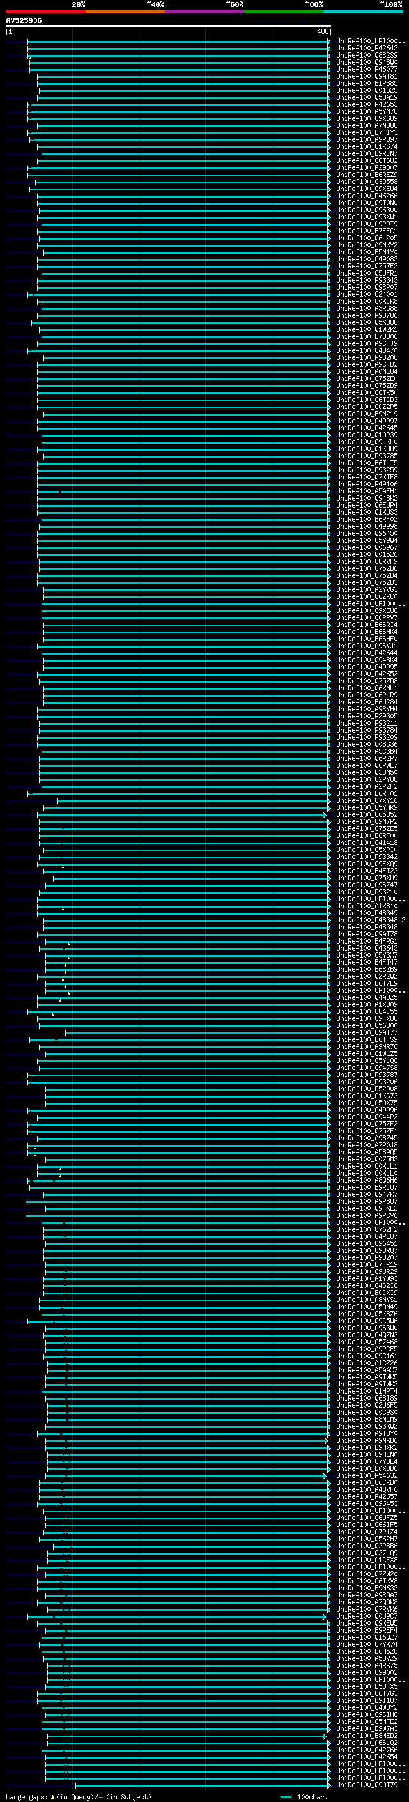Click UniRef100_P93206 label

(x=367, y=1082)
